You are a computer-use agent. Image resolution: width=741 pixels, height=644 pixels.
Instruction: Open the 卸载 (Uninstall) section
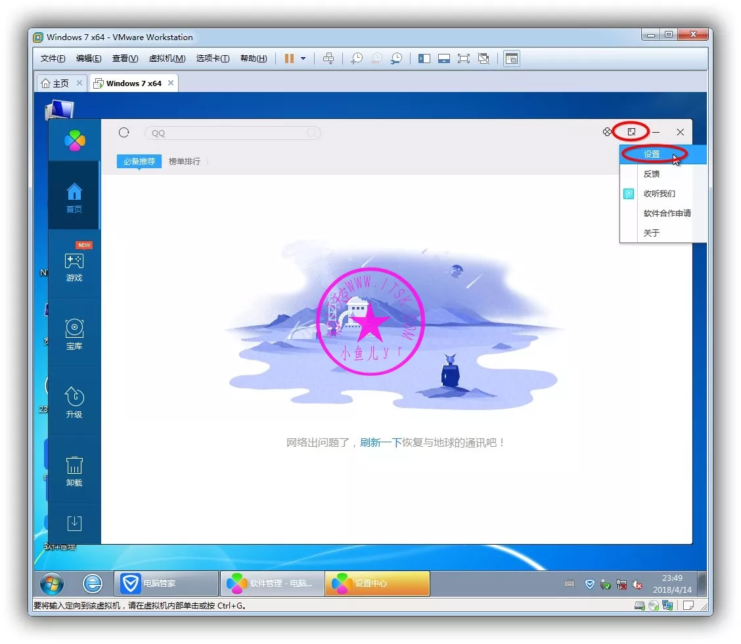pos(74,471)
